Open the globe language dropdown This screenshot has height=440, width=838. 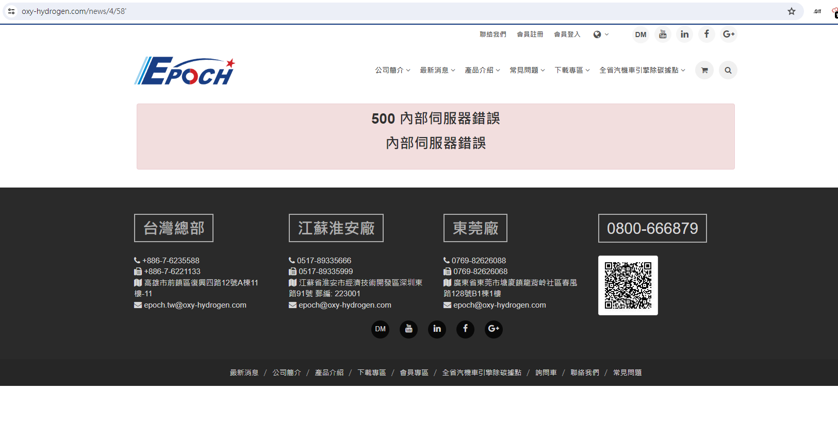601,35
